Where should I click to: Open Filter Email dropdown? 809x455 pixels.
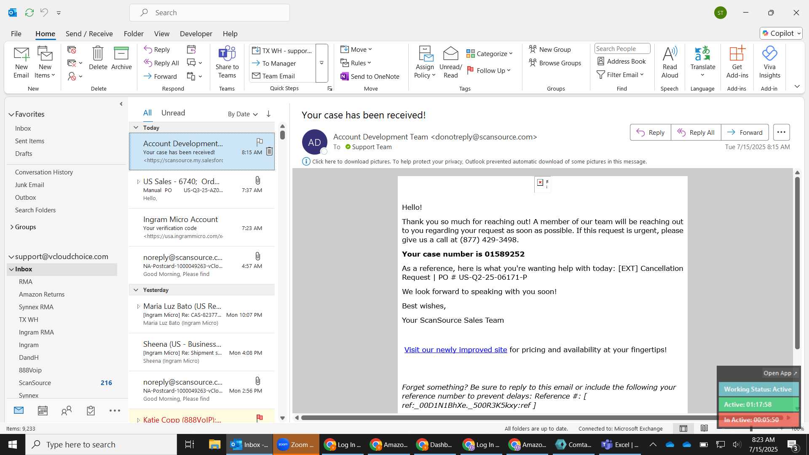(x=620, y=75)
